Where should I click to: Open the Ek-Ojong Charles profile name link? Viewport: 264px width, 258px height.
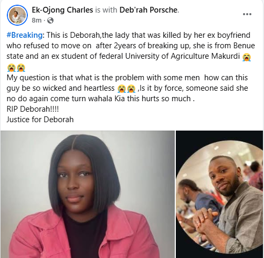point(62,10)
